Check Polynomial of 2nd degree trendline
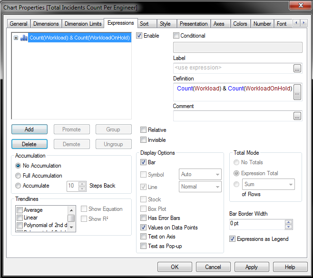Viewport: 313px width, 278px height. 20,225
